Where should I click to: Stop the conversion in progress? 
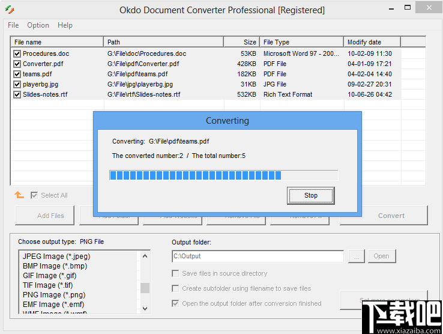click(311, 195)
